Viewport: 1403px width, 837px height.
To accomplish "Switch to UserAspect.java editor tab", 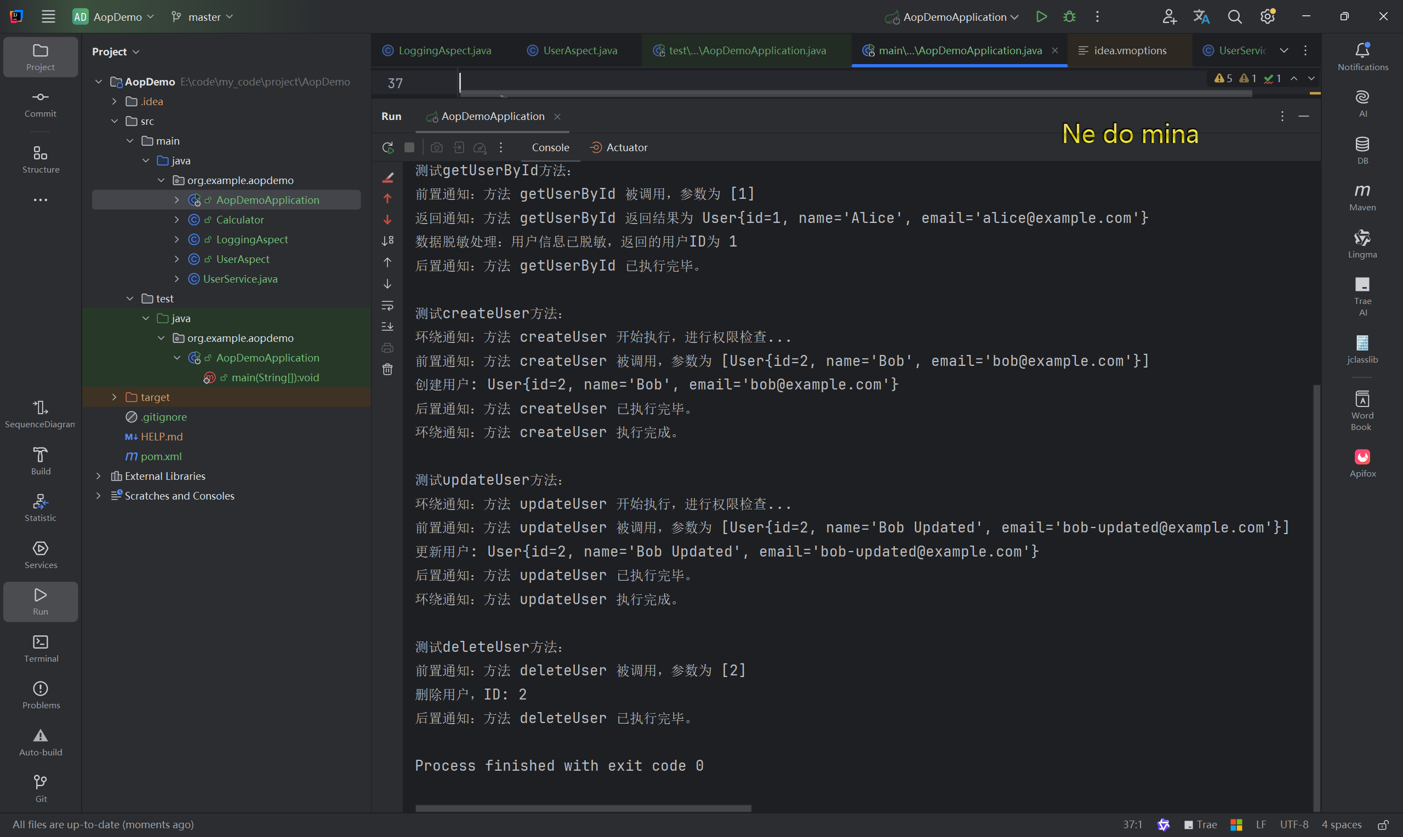I will [579, 50].
